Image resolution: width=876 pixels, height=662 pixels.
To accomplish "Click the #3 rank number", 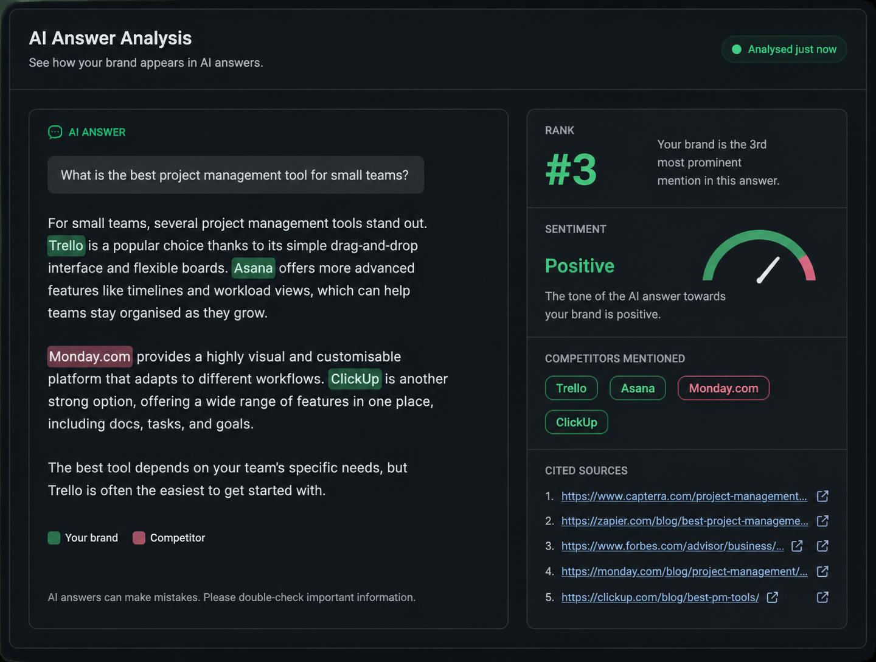I will [x=571, y=169].
